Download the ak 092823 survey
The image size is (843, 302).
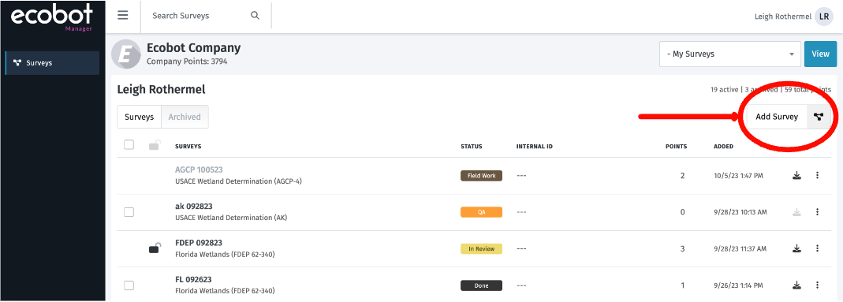point(796,212)
